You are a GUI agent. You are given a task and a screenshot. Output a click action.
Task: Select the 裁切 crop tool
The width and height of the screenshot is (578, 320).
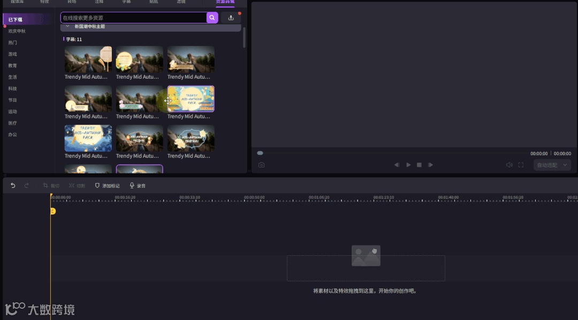pyautogui.click(x=51, y=186)
